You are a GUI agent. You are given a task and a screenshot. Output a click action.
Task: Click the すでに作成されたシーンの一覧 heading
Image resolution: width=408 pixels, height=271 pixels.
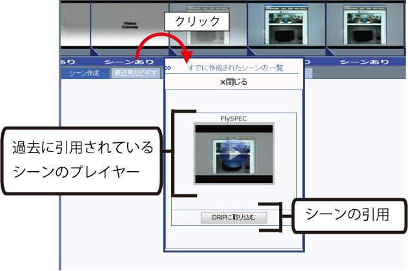235,68
